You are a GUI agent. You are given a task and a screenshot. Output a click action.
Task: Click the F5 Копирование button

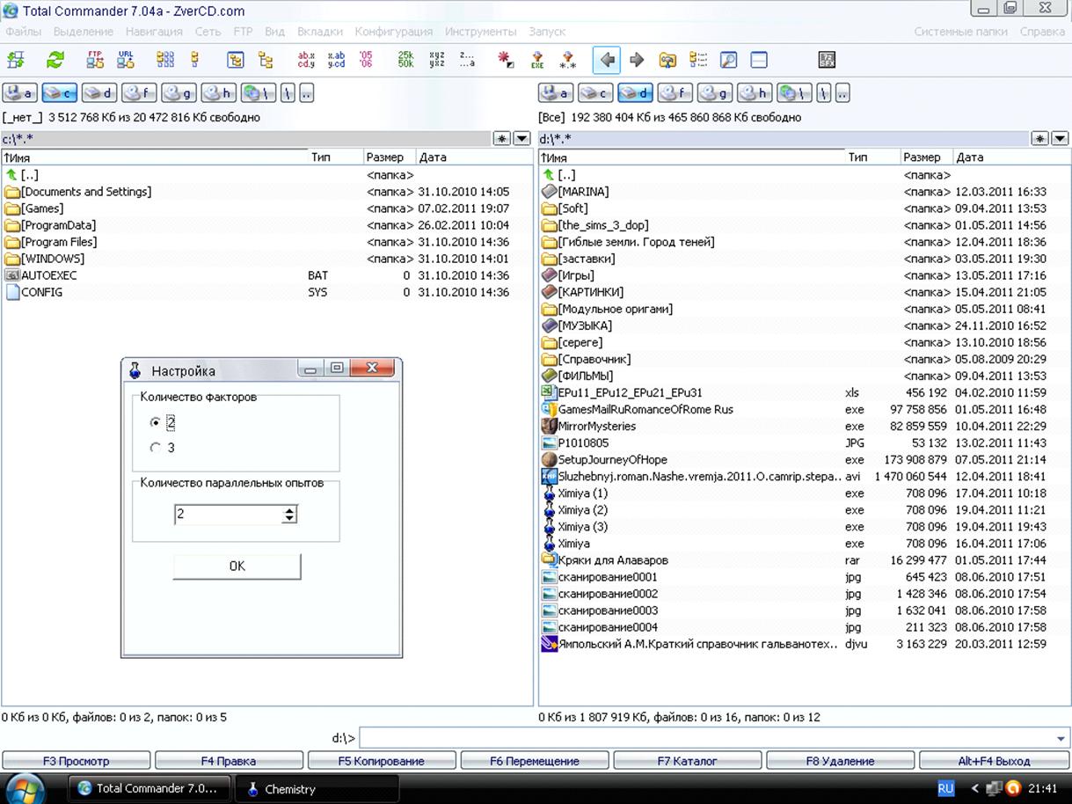[x=381, y=761]
